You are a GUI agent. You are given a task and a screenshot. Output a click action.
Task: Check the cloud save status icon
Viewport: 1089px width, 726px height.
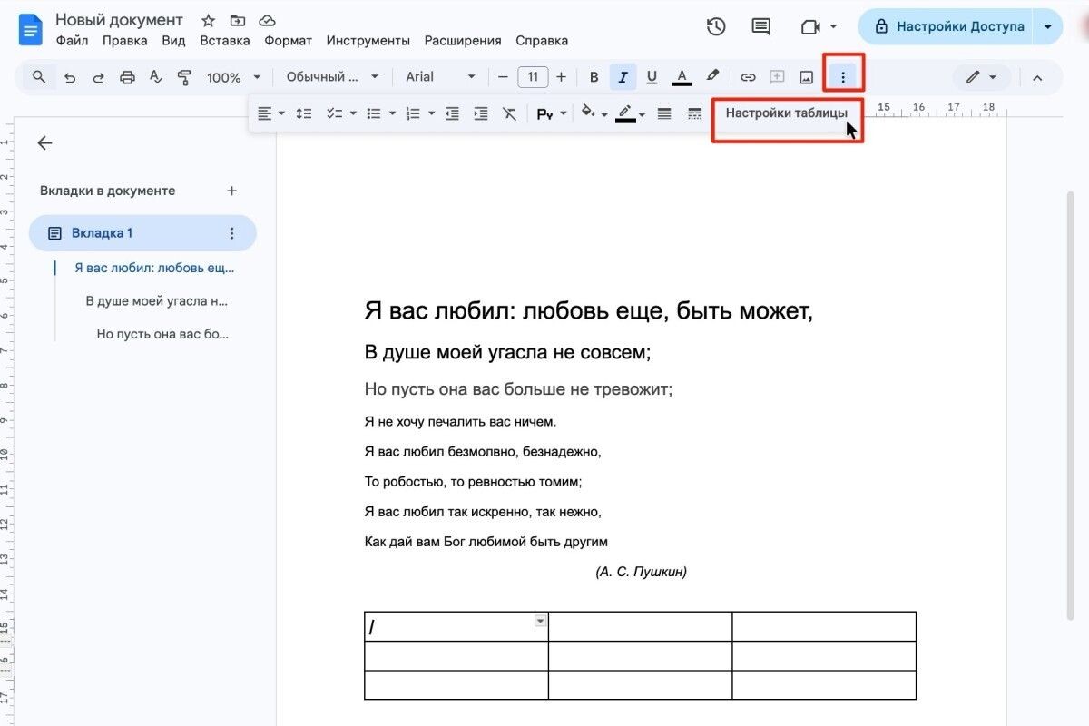coord(267,21)
